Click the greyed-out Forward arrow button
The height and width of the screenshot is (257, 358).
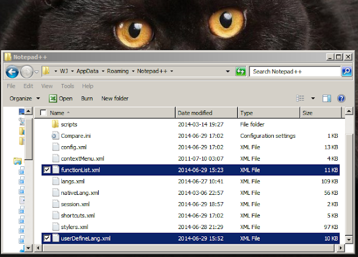pyautogui.click(x=26, y=72)
